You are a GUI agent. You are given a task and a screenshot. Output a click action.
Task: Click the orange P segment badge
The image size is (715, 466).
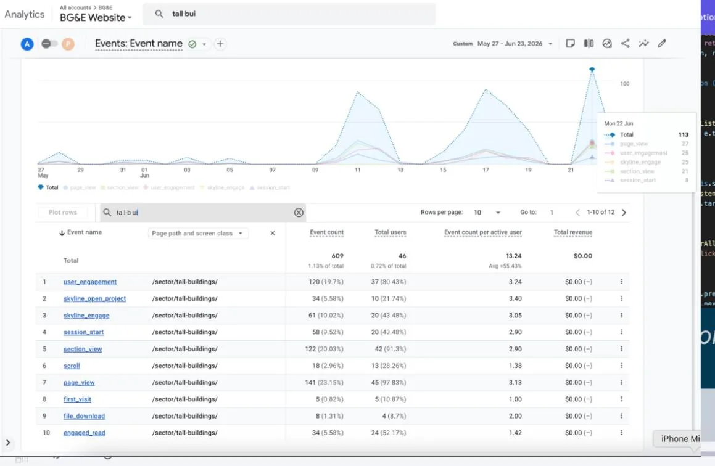[68, 44]
